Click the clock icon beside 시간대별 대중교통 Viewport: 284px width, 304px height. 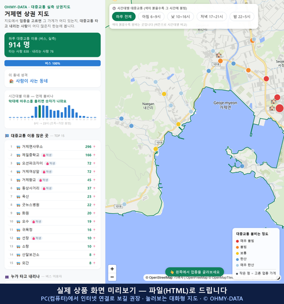(x=114, y=9)
